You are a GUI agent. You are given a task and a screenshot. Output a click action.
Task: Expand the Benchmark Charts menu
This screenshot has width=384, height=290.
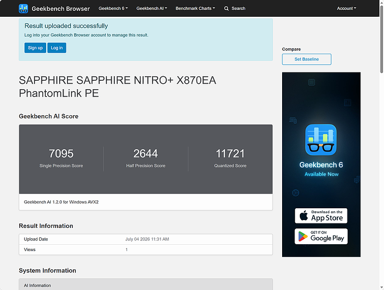point(195,8)
